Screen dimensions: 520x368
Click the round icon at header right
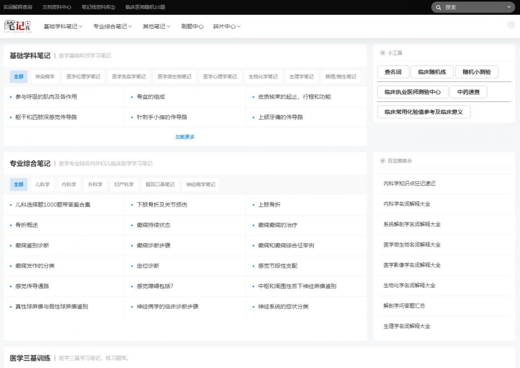pyautogui.click(x=511, y=25)
